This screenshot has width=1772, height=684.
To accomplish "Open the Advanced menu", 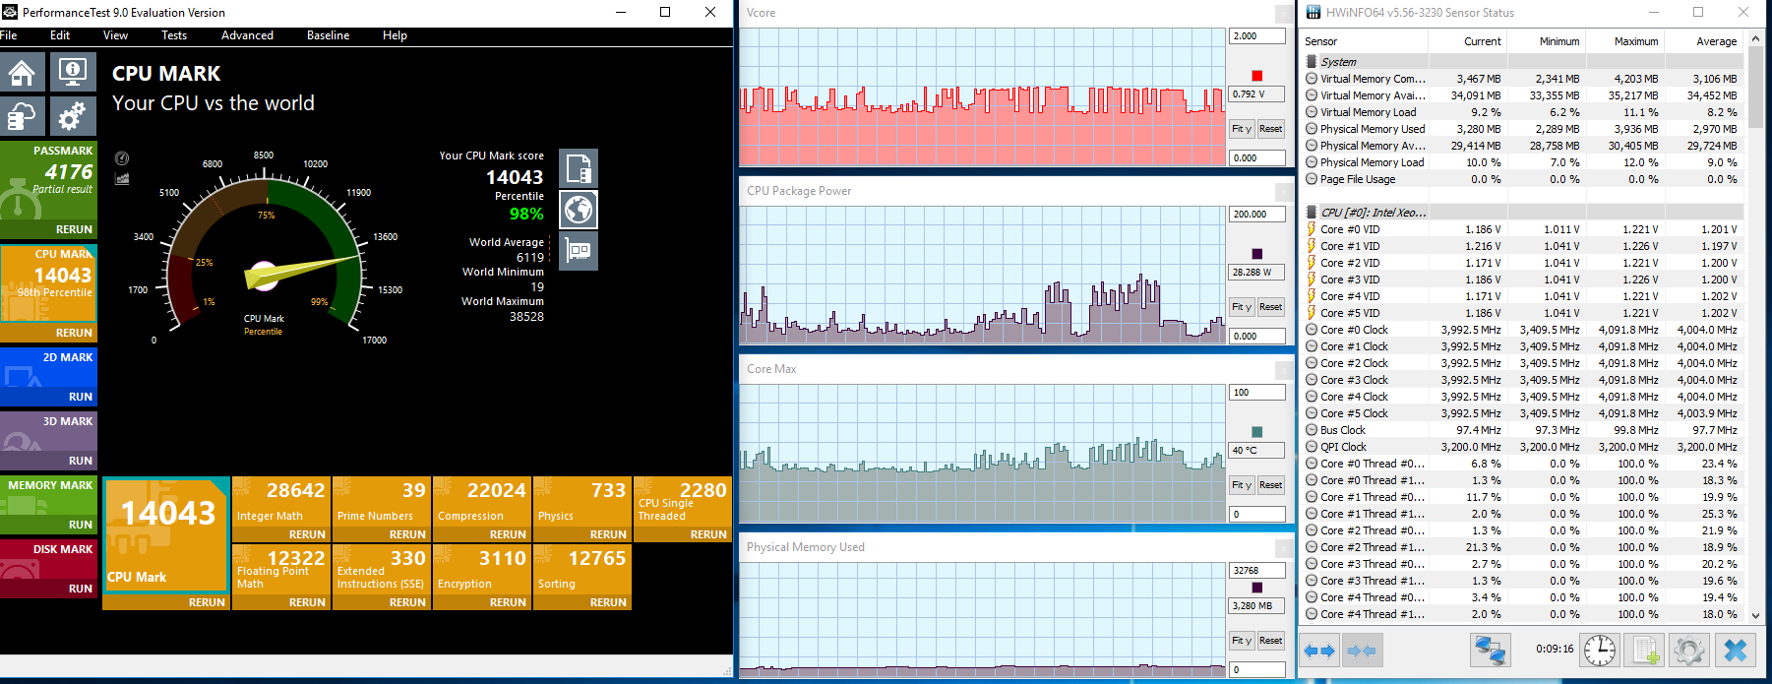I will (247, 35).
